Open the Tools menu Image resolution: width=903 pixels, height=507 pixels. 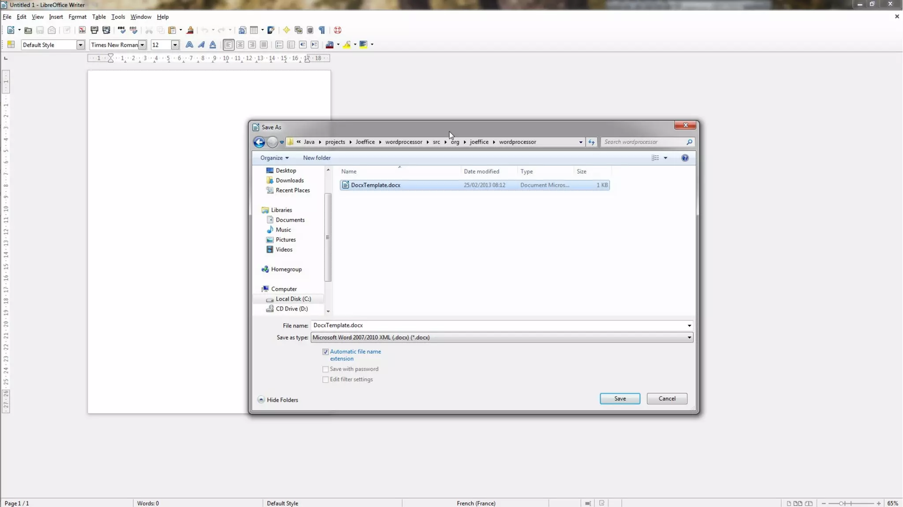[x=118, y=17]
